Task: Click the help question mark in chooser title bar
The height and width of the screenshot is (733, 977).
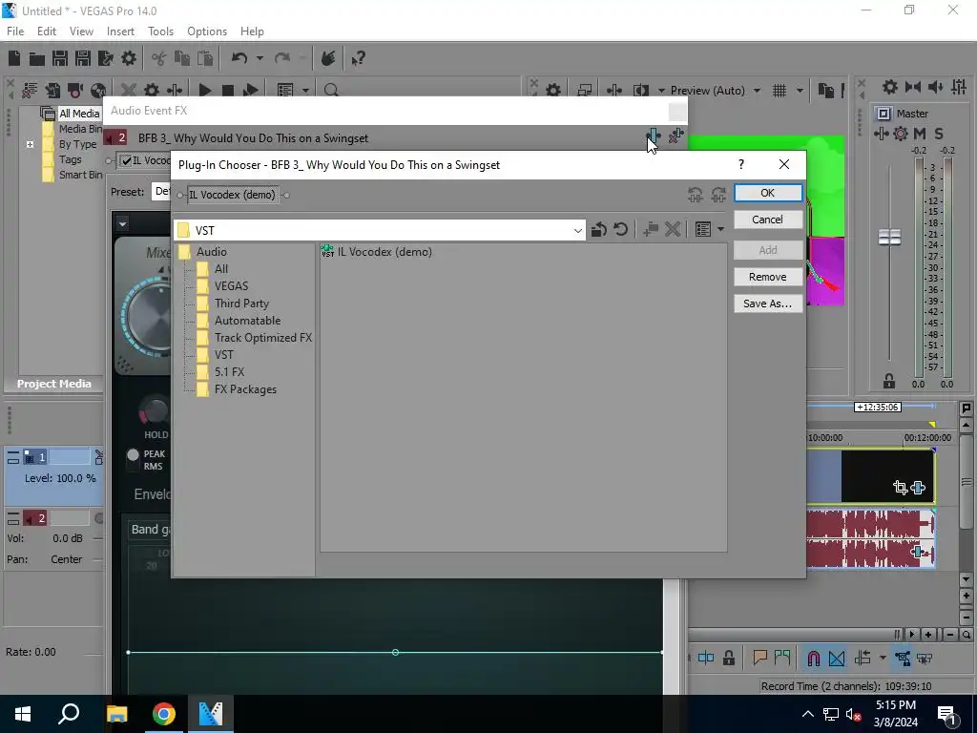Action: coord(740,164)
